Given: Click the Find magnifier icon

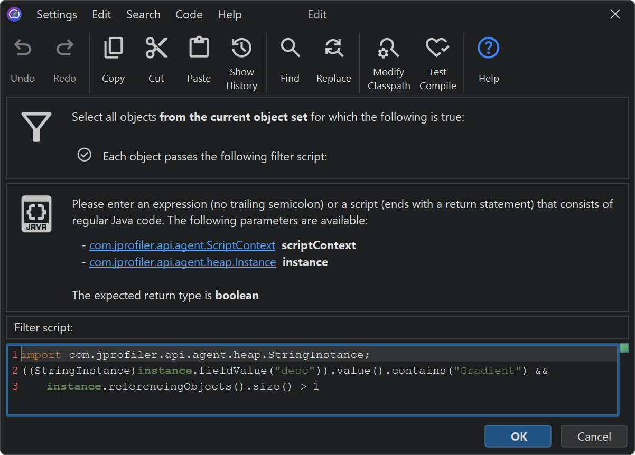Looking at the screenshot, I should (x=290, y=49).
